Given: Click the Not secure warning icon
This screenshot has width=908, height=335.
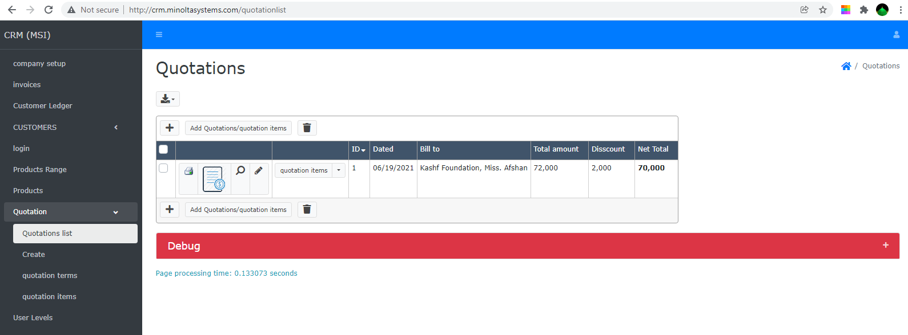Looking at the screenshot, I should point(71,10).
